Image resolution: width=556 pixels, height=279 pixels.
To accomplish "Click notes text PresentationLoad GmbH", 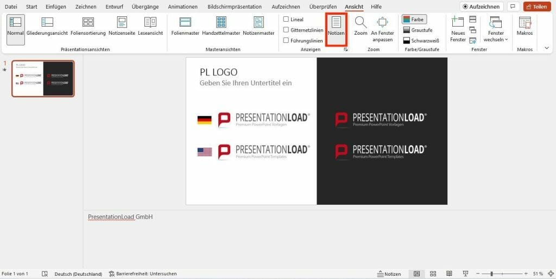I will [120, 217].
